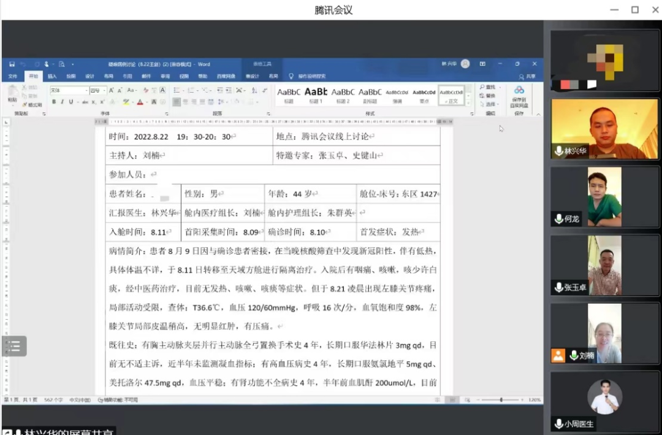Open the 审阅 ribbon tab
The width and height of the screenshot is (662, 435).
(x=165, y=75)
